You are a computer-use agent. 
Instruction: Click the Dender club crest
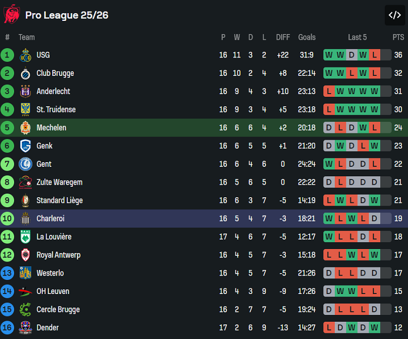(x=25, y=328)
